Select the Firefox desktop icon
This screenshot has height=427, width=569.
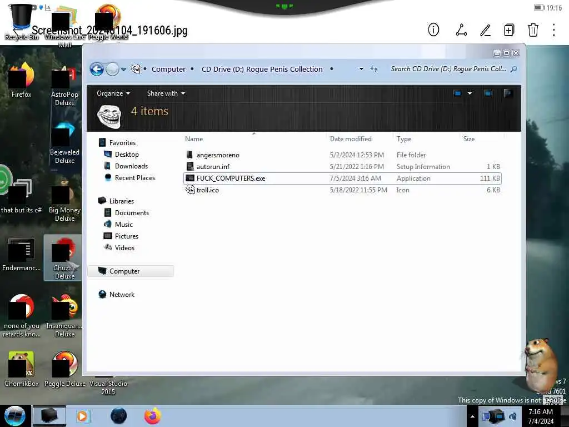pyautogui.click(x=22, y=80)
